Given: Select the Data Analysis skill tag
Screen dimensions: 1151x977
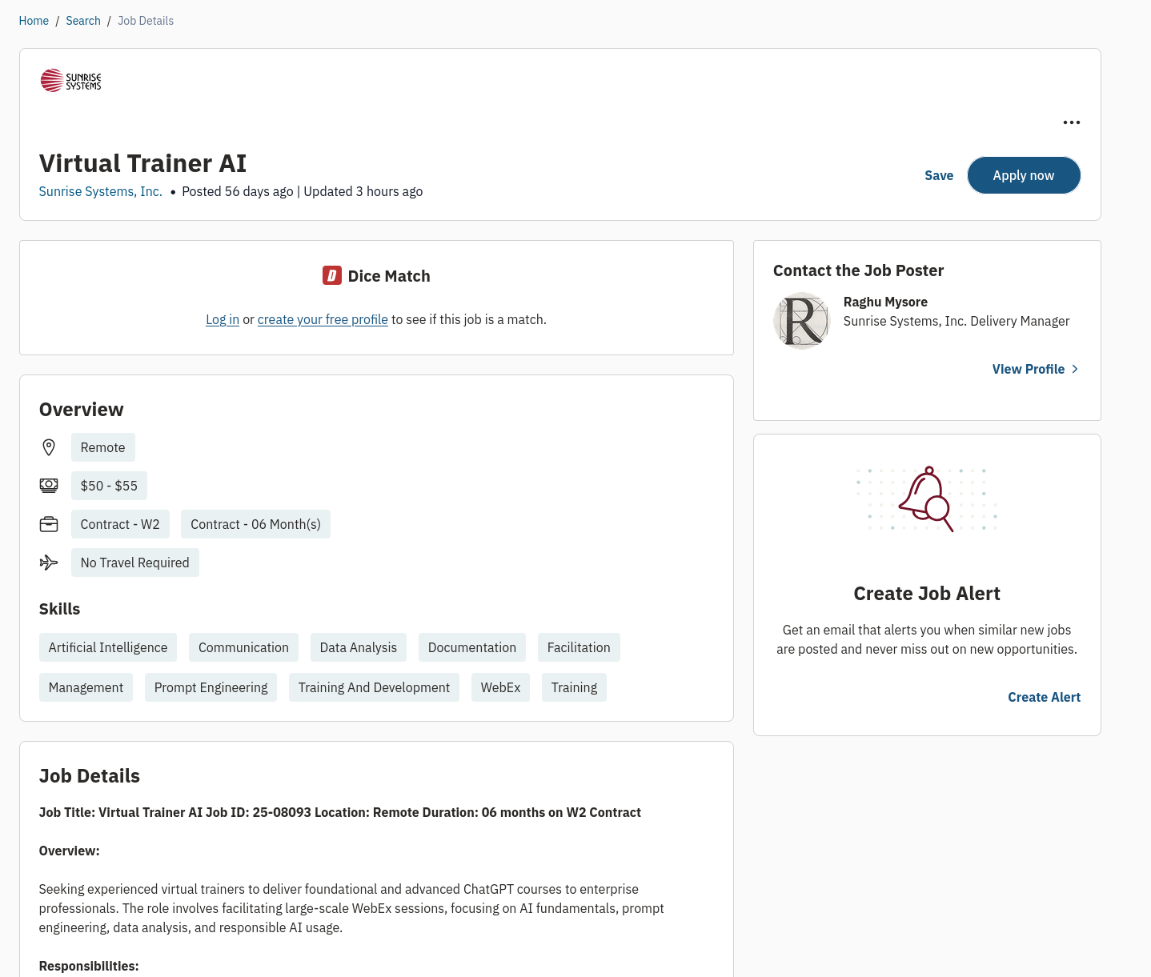Looking at the screenshot, I should coord(359,647).
